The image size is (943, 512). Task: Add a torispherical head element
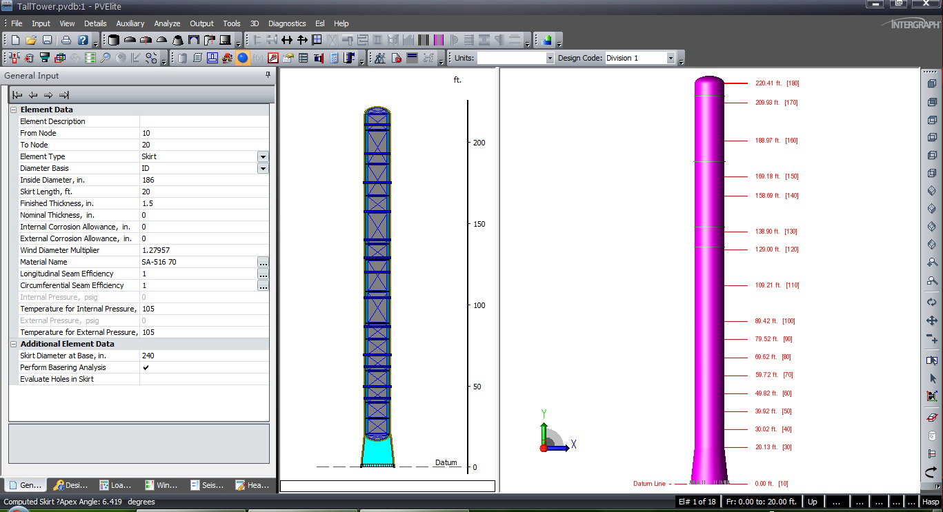coord(146,40)
